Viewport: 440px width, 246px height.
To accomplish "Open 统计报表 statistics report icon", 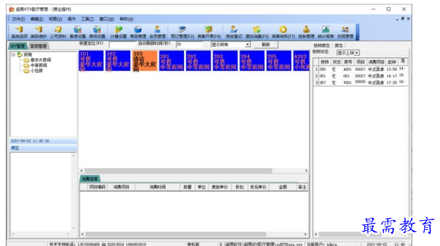I will click(x=326, y=32).
